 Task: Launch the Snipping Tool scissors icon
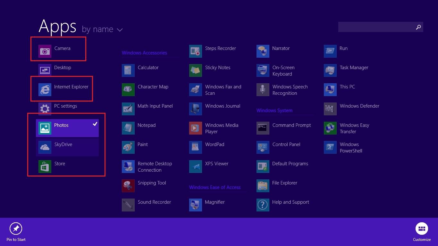pyautogui.click(x=128, y=186)
